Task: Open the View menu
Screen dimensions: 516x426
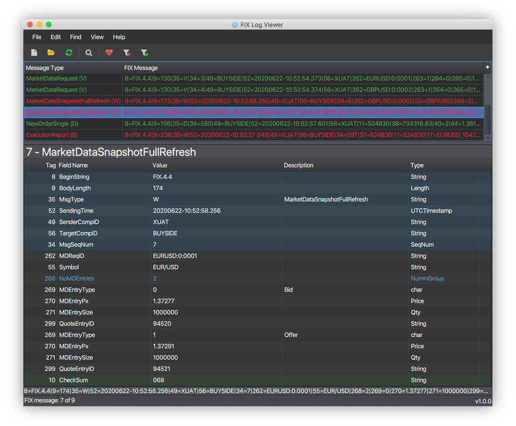Action: 97,37
